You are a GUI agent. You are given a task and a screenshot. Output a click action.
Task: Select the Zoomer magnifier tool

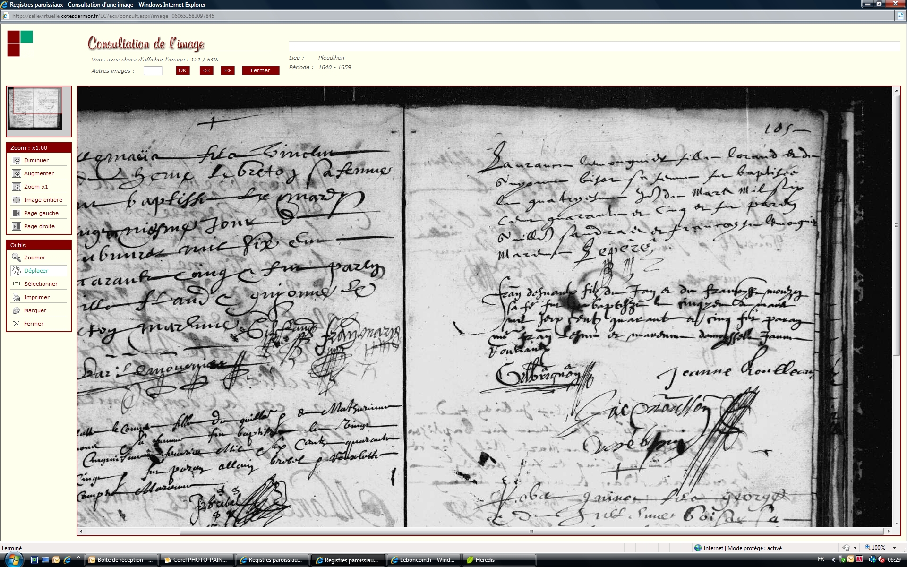click(17, 258)
